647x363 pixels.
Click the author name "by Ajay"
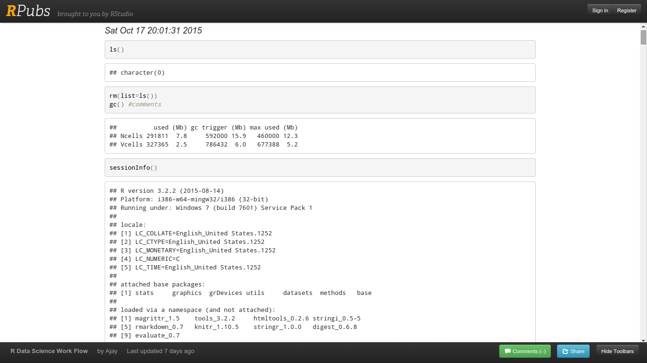[107, 351]
